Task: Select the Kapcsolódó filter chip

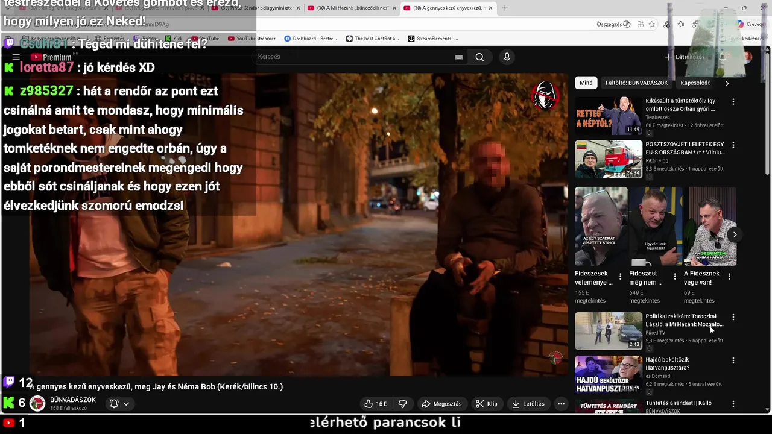Action: point(695,83)
